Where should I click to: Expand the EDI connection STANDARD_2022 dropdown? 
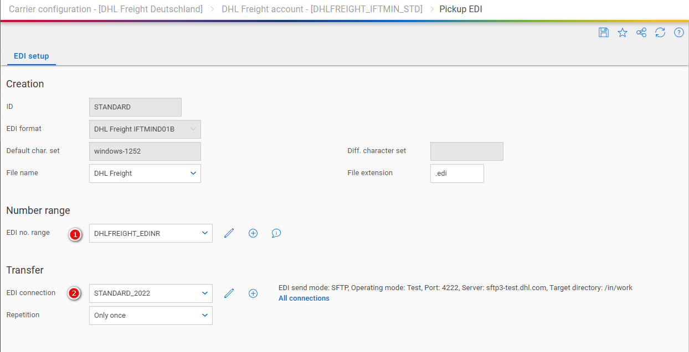pos(151,293)
